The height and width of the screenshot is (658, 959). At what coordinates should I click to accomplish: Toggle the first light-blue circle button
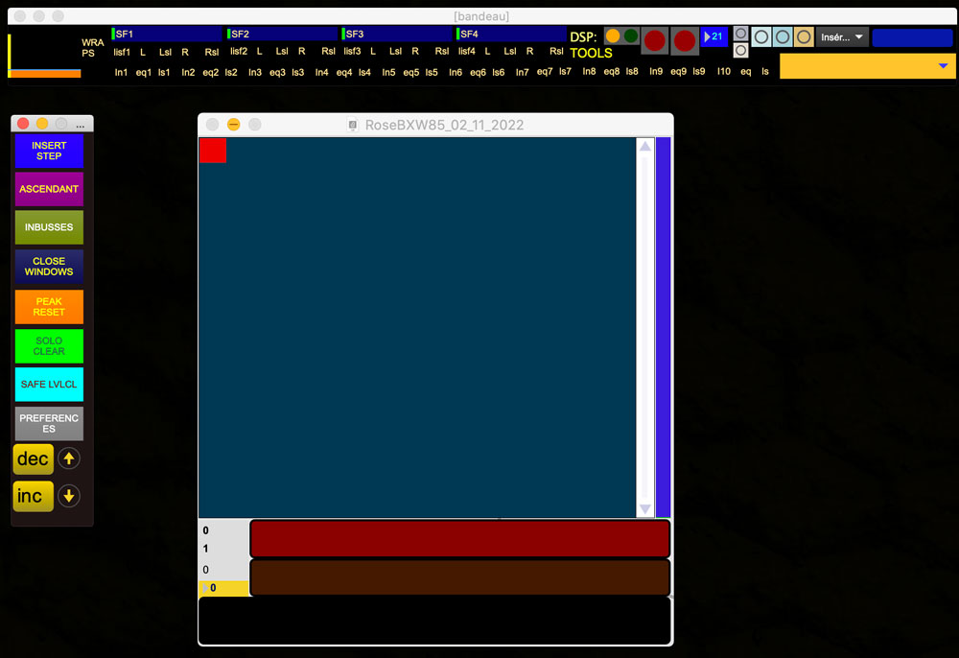tap(761, 36)
